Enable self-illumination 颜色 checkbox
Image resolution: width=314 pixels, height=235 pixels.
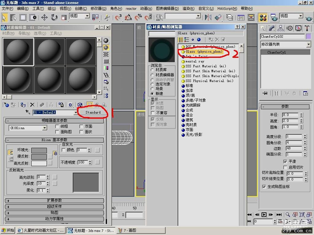pos(64,150)
